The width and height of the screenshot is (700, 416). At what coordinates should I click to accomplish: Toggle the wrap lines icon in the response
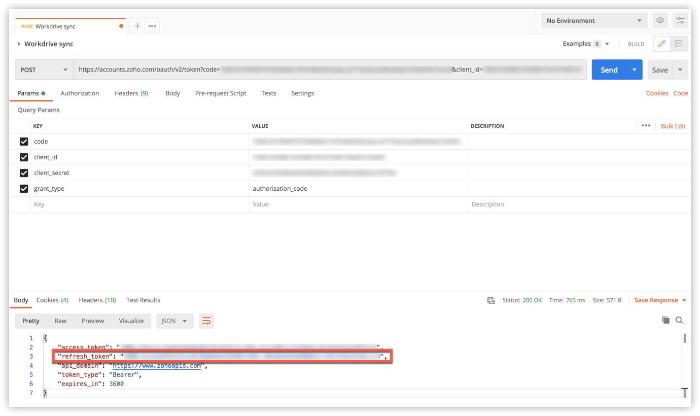click(x=206, y=321)
